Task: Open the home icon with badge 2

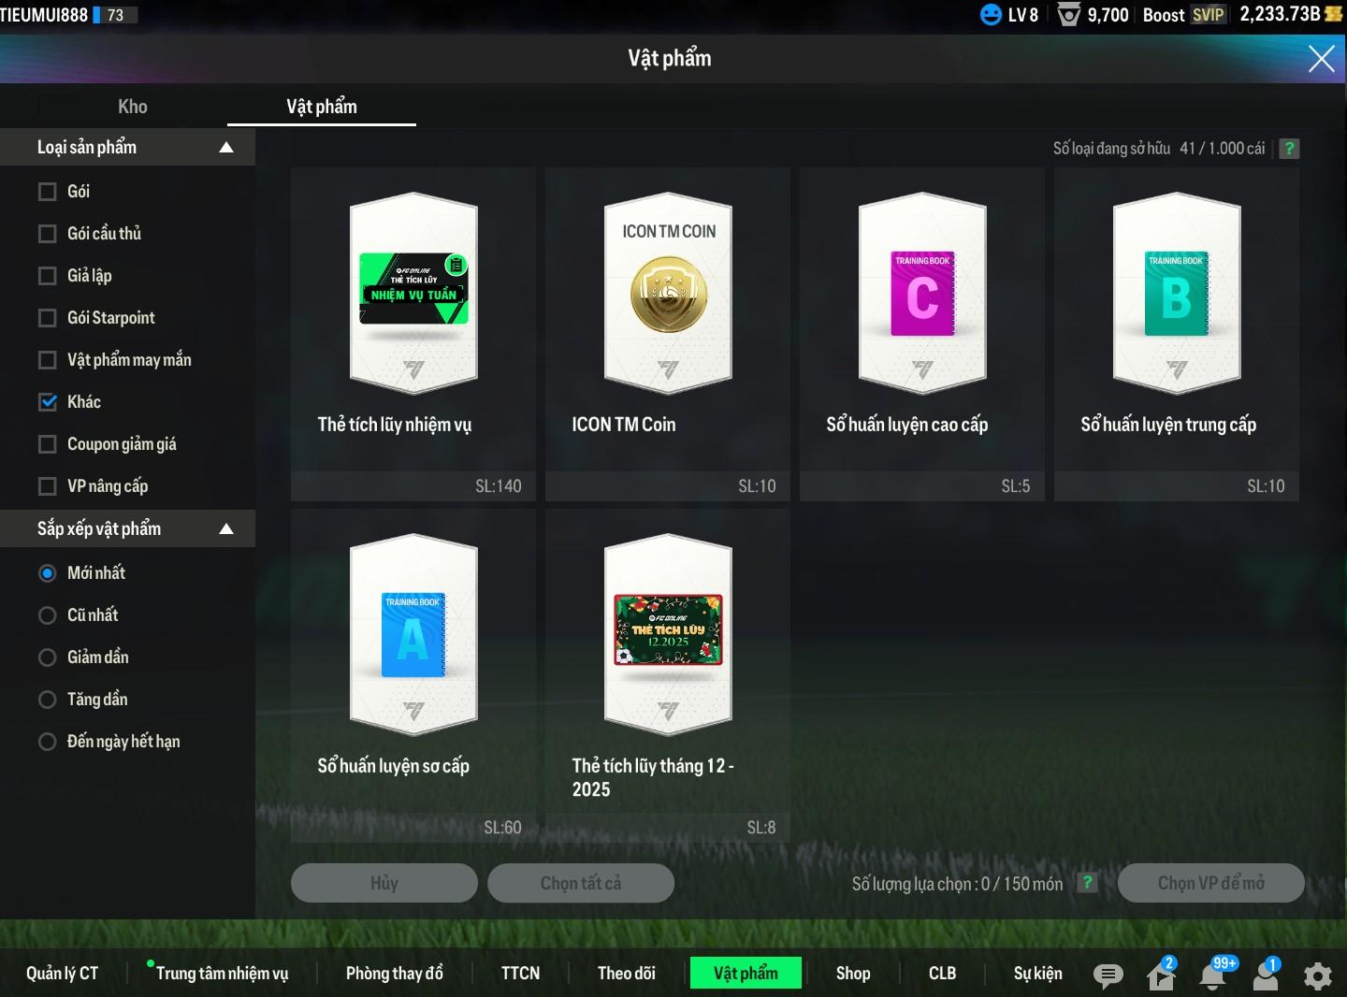Action: tap(1161, 975)
